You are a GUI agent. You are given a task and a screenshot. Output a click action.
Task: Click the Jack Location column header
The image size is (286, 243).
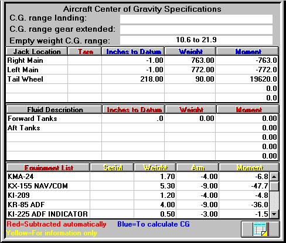37,52
